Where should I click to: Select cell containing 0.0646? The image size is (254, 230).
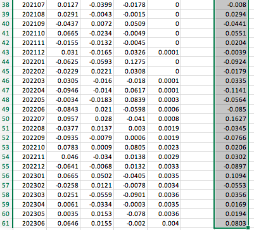63,223
